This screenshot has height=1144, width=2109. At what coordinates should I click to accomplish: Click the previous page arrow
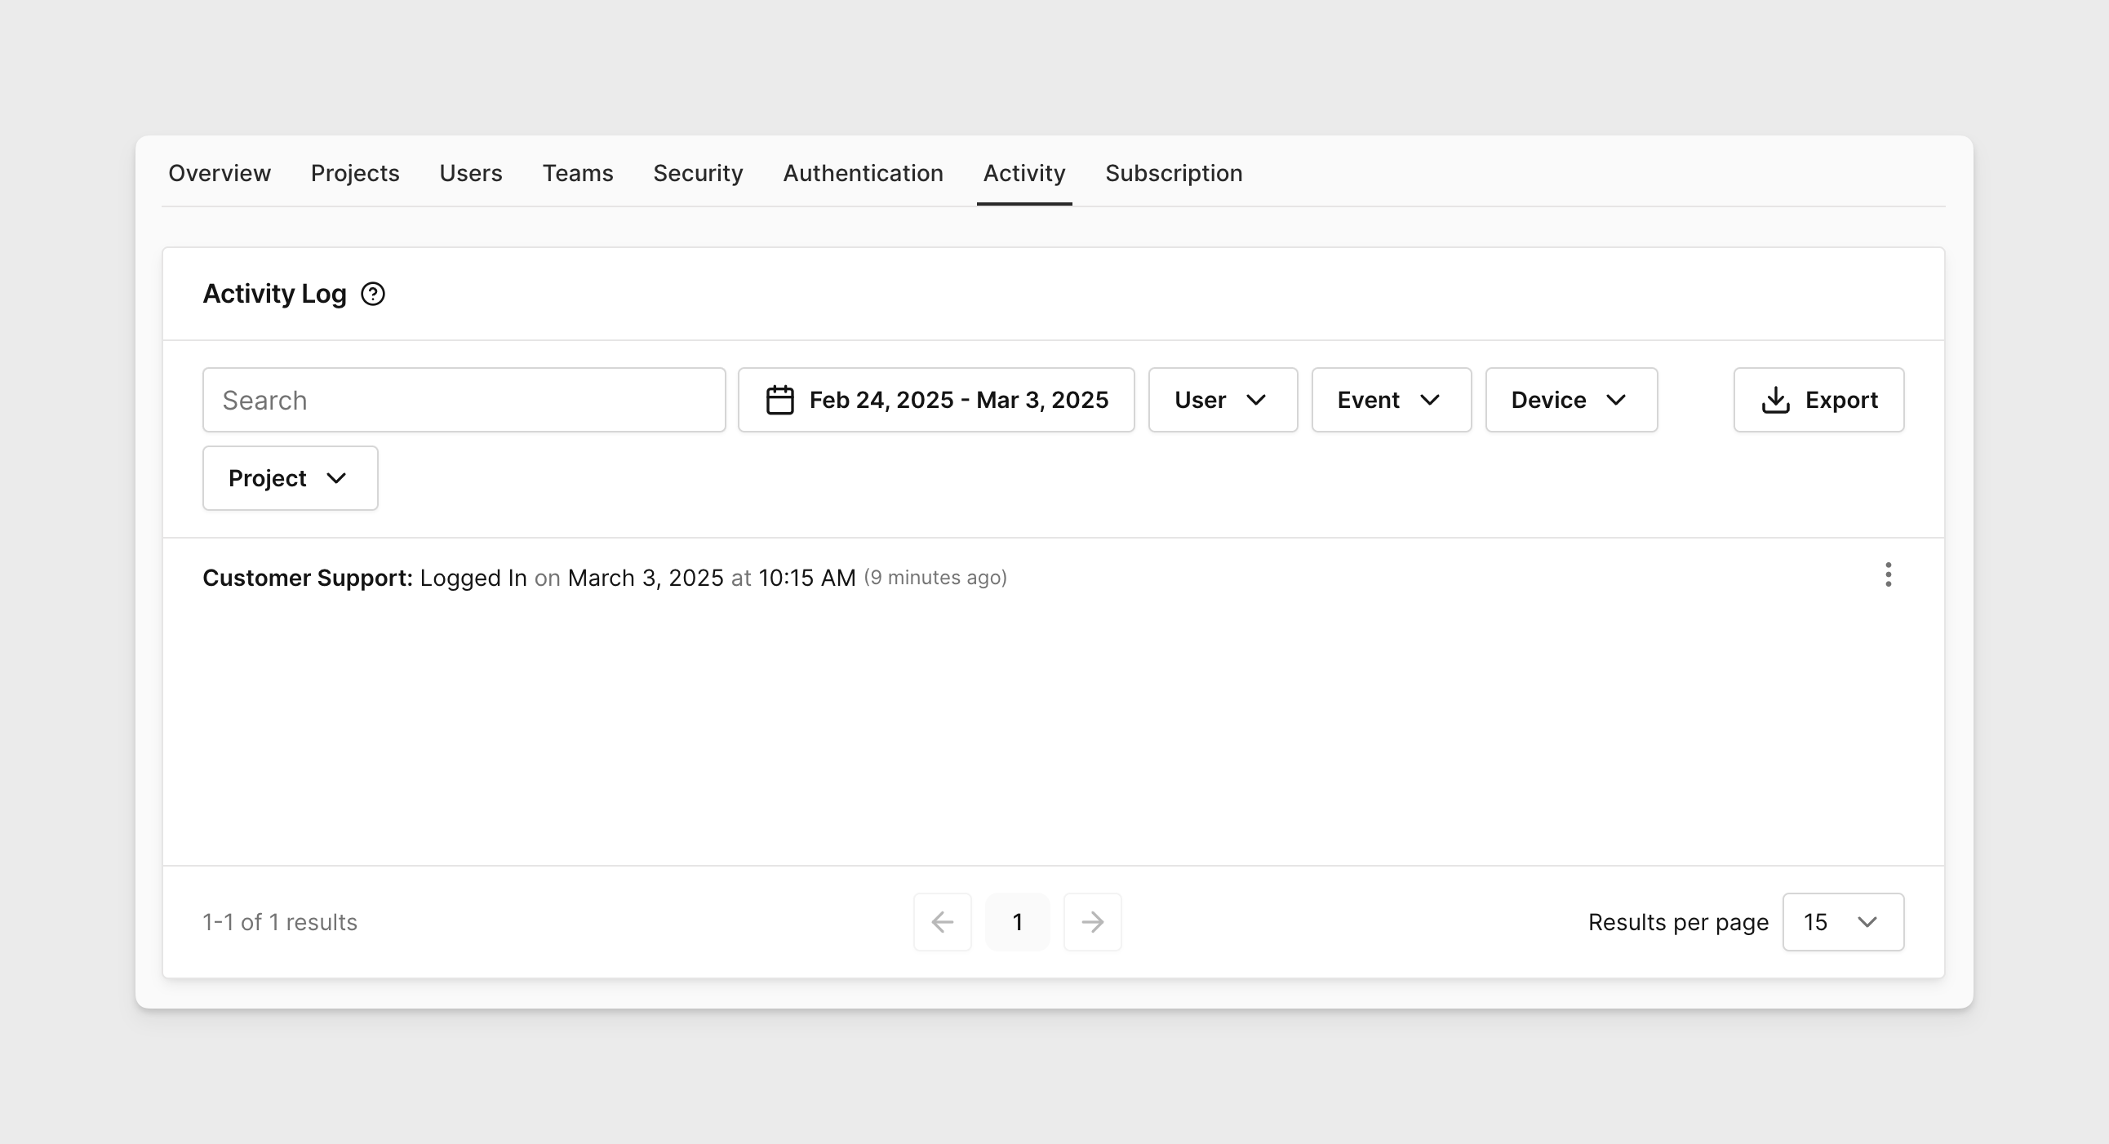pos(943,921)
